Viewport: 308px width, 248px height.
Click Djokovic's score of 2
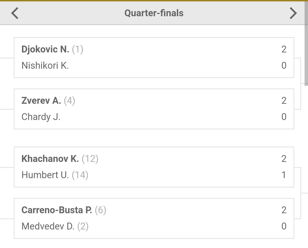[284, 49]
